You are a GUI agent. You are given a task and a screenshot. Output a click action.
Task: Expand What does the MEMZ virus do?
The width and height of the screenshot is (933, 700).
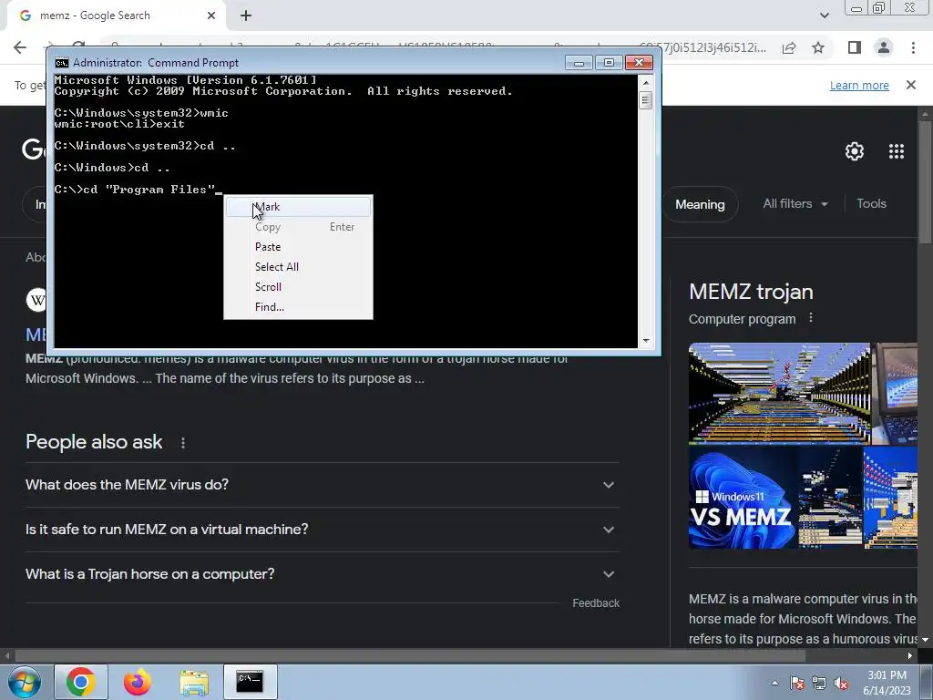pos(322,485)
